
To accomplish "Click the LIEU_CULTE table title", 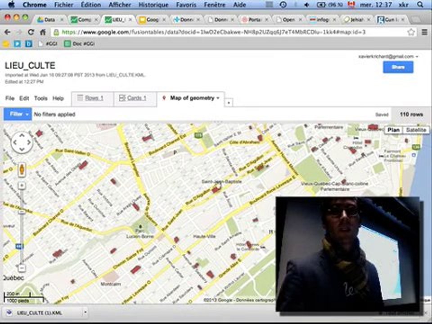I will click(x=30, y=66).
